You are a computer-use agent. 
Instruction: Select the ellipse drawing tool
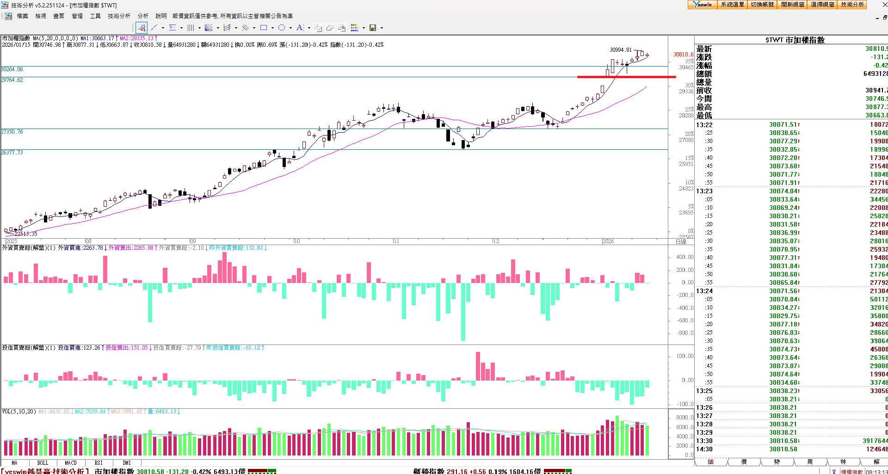tap(282, 28)
